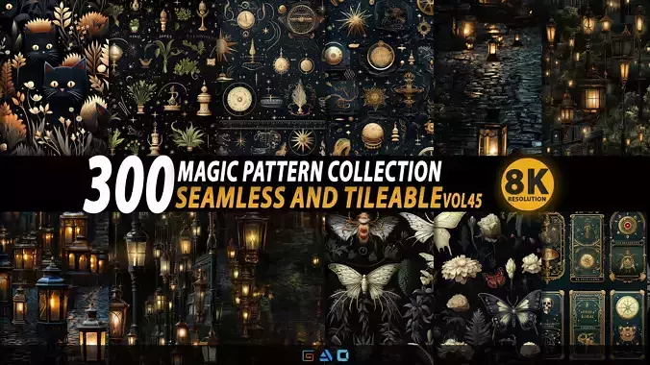Open the black cats pattern tile

(x=54, y=78)
